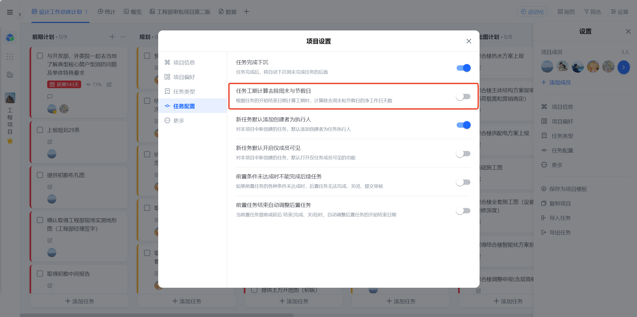Open the options dots beside 设计工作总体计划

pos(86,12)
